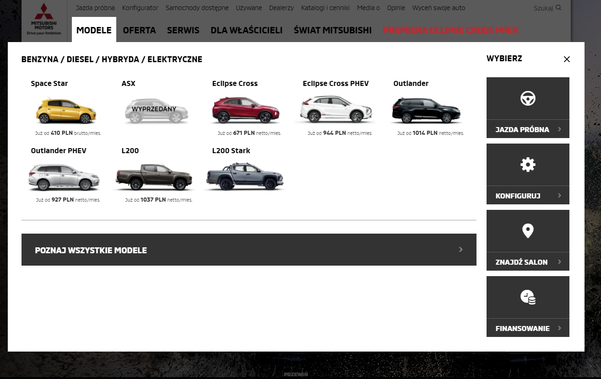Open Świat Mitsubishi menu
This screenshot has height=379, width=601.
[x=333, y=30]
